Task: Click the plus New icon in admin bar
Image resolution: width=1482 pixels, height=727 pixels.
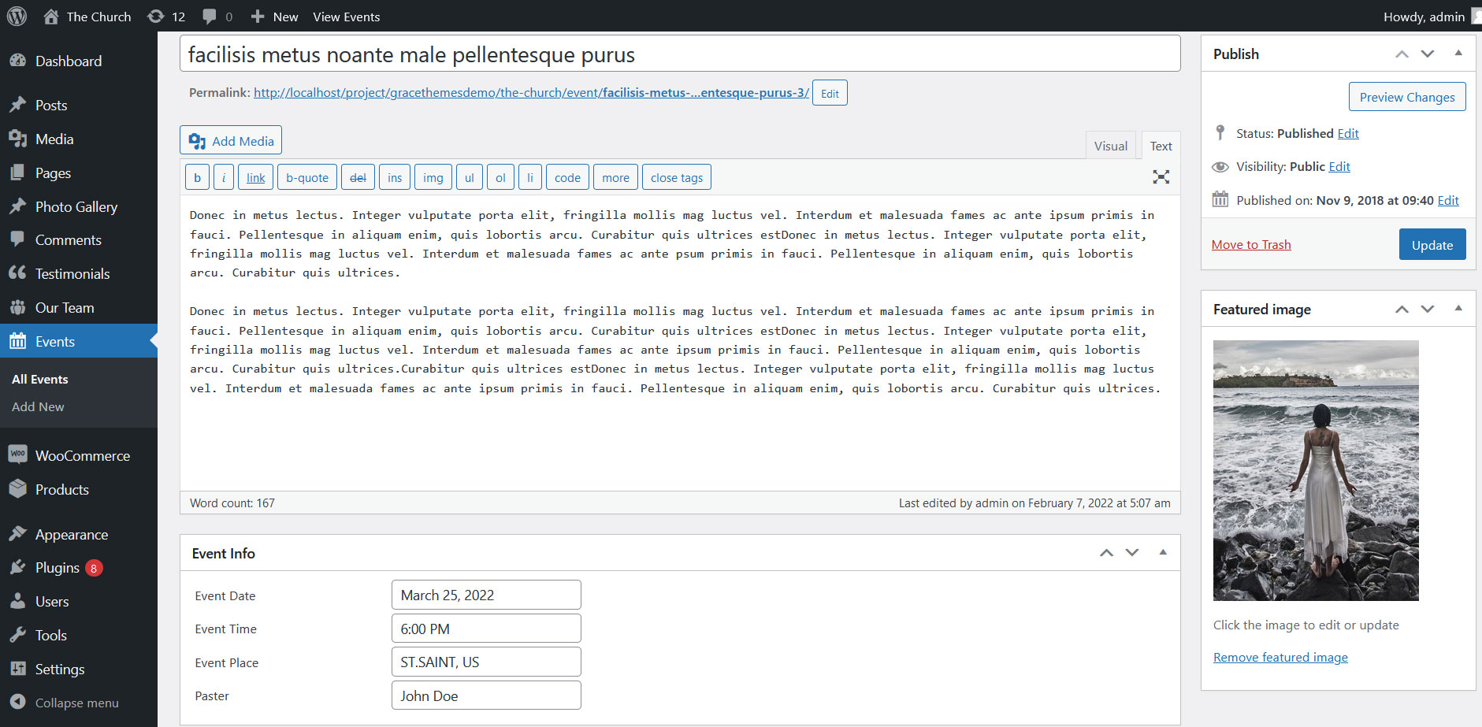Action: (257, 17)
